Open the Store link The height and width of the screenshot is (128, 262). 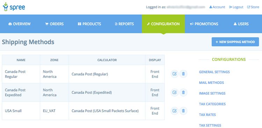point(253,7)
